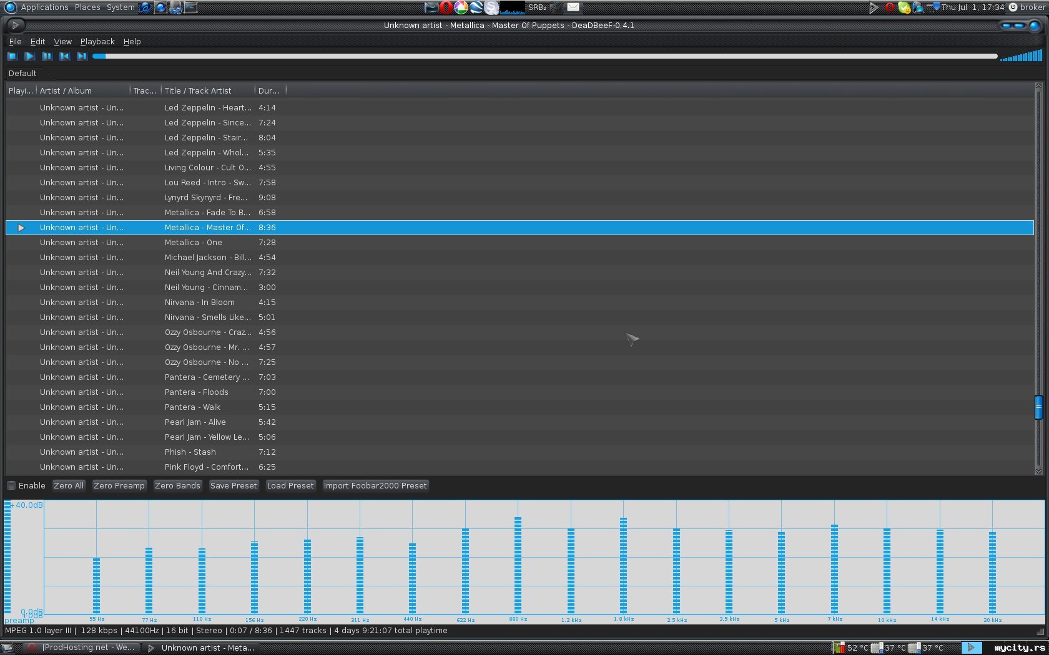Open Skype from the top panel

(x=491, y=7)
